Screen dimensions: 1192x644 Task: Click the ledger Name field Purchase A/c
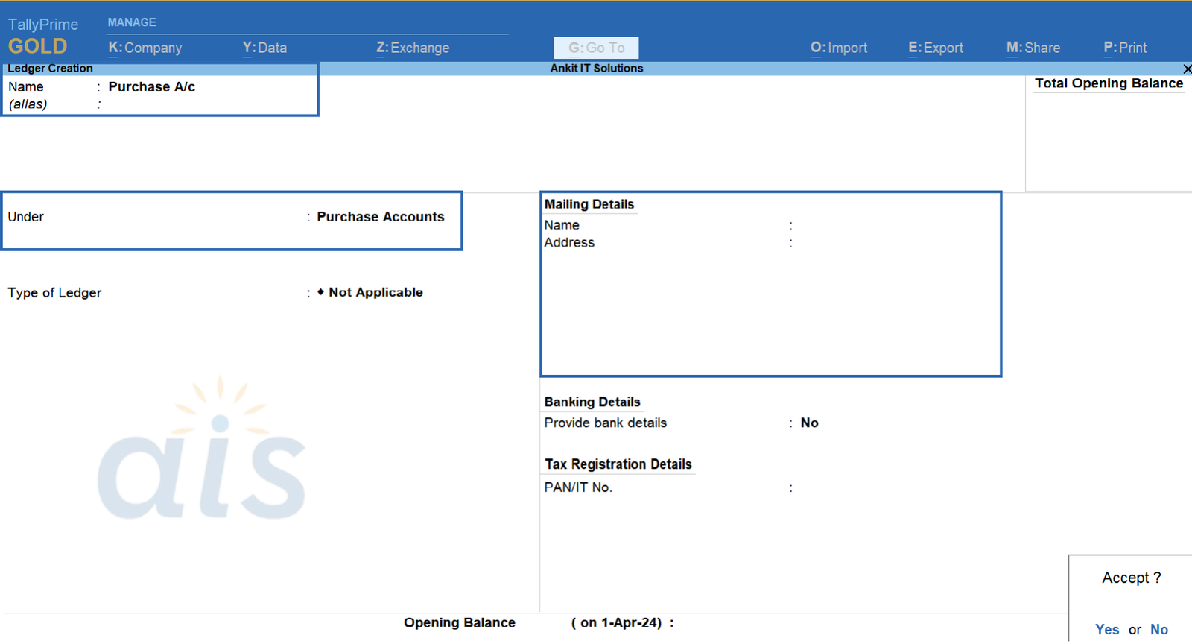(x=152, y=86)
